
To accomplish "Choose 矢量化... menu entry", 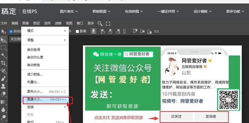I will tap(45, 82).
